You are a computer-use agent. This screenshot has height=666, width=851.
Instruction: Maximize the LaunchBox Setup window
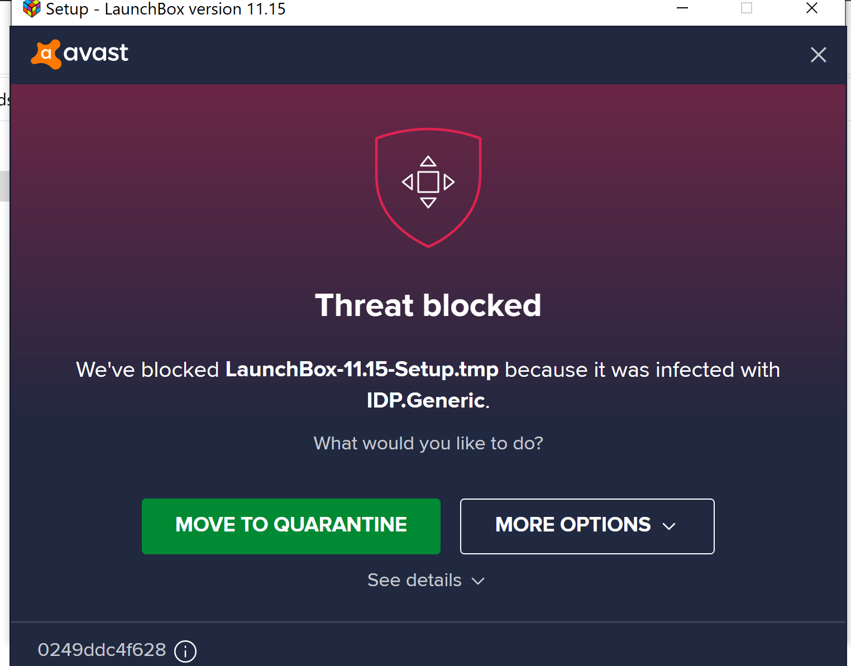(x=747, y=8)
